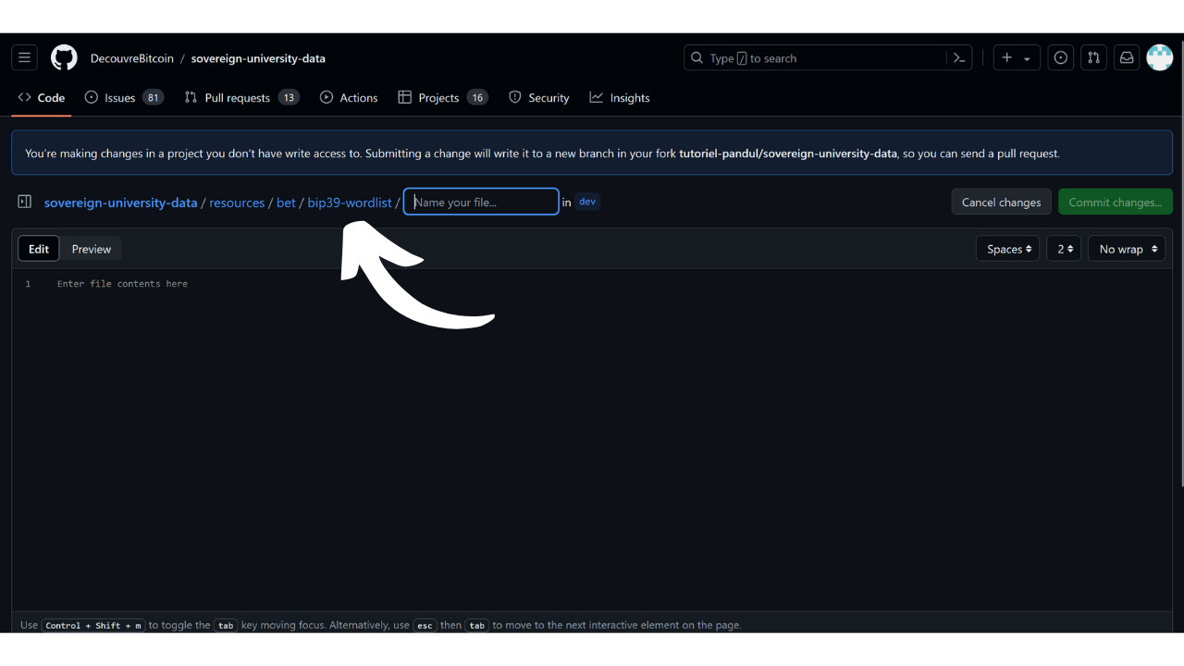The height and width of the screenshot is (666, 1184).
Task: Open the No wrap line mode dropdown
Action: (x=1127, y=249)
